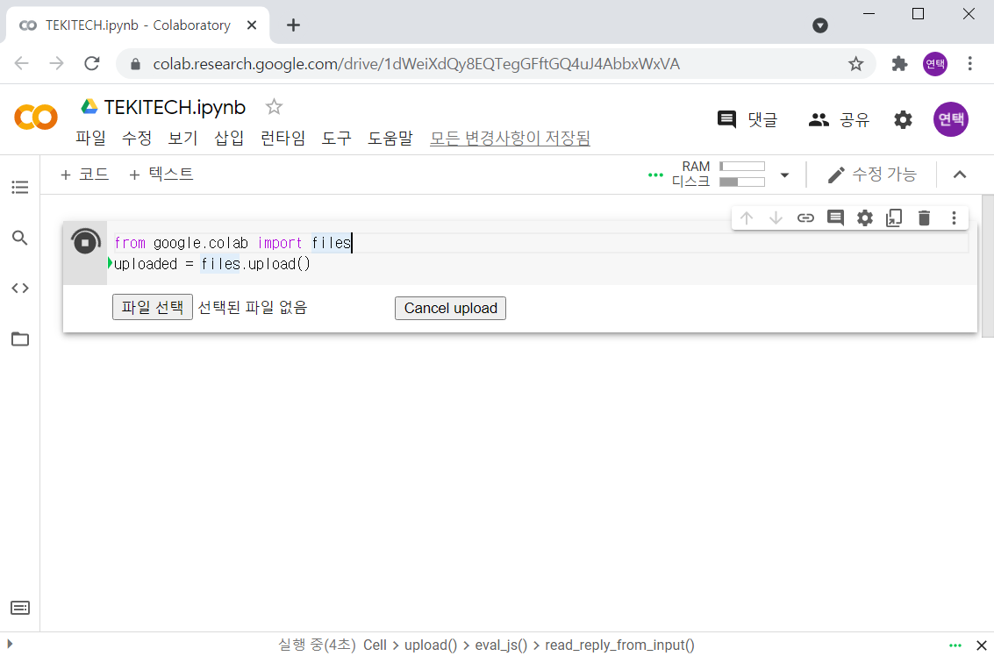
Task: Open the 보기 menu
Action: click(183, 138)
